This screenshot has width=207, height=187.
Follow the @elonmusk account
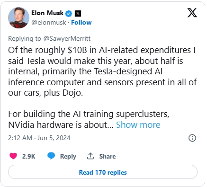coord(81,22)
